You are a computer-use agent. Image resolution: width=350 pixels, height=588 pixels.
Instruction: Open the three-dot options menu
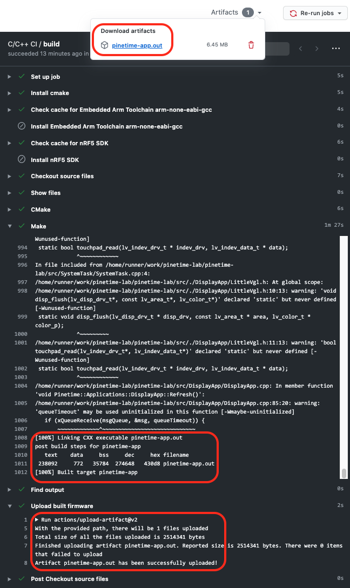[x=336, y=49]
